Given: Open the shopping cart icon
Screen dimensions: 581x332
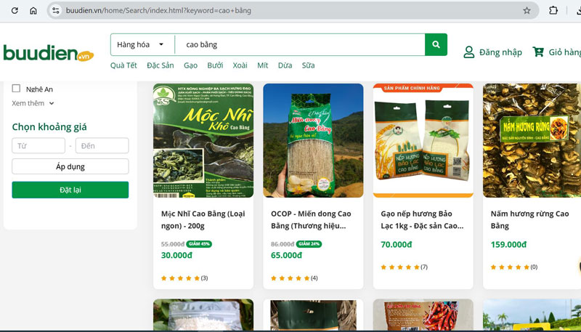Looking at the screenshot, I should click(x=538, y=52).
